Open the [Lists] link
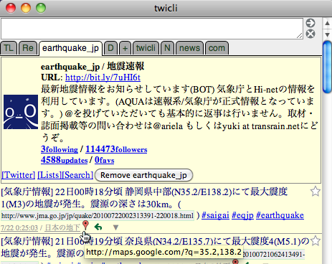 tap(49, 175)
